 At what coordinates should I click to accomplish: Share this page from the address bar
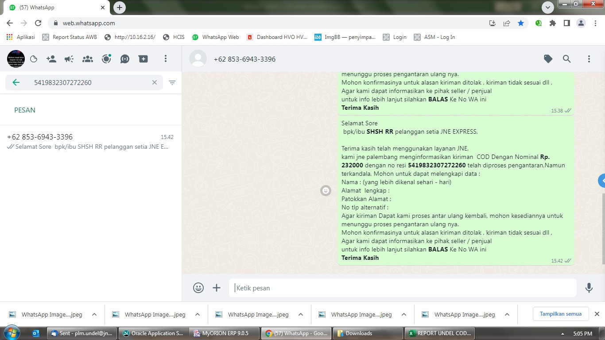[507, 23]
